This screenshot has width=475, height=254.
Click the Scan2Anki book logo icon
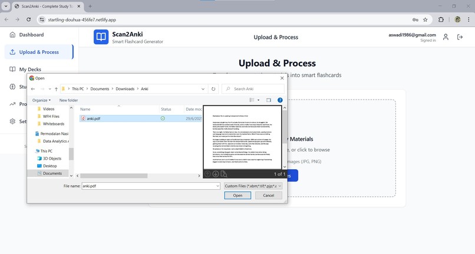(101, 37)
